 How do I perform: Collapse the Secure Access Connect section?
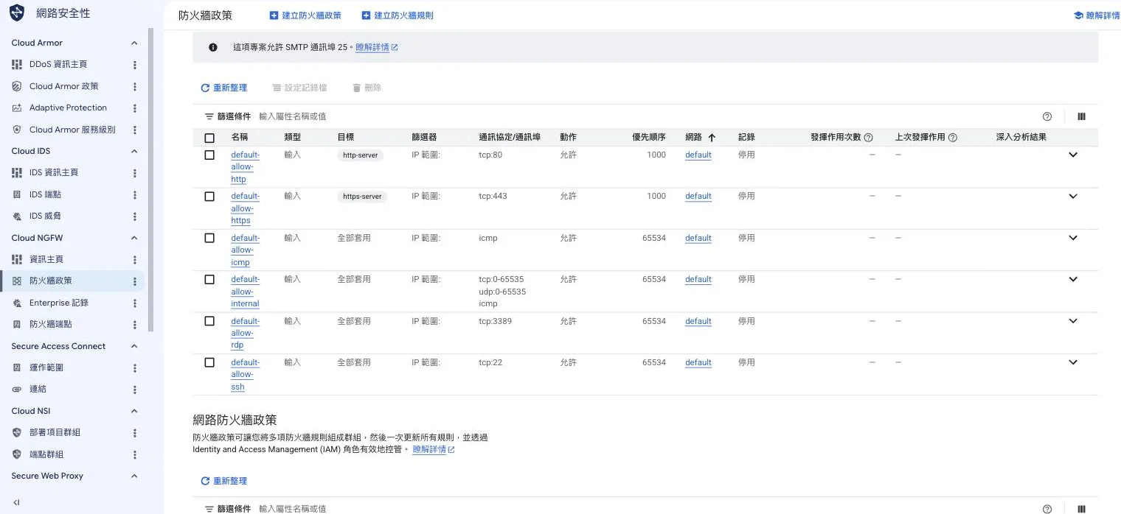tap(134, 346)
